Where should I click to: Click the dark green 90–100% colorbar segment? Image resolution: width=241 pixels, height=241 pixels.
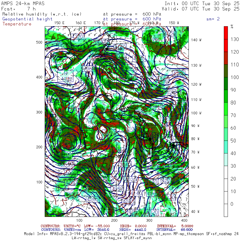[x=226, y=84]
